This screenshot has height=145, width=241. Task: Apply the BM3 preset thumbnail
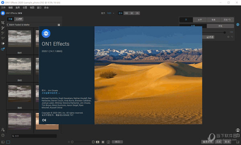pyautogui.click(x=20, y=66)
